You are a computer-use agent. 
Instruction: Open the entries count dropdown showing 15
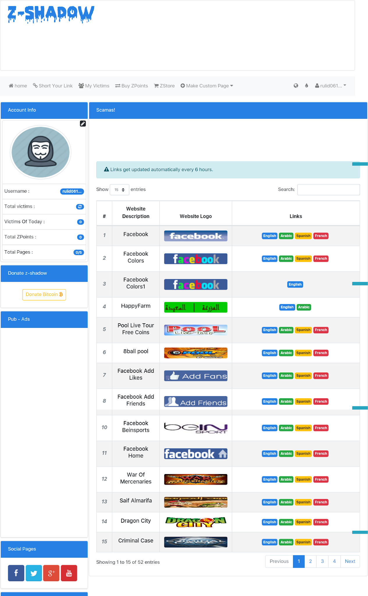click(120, 190)
